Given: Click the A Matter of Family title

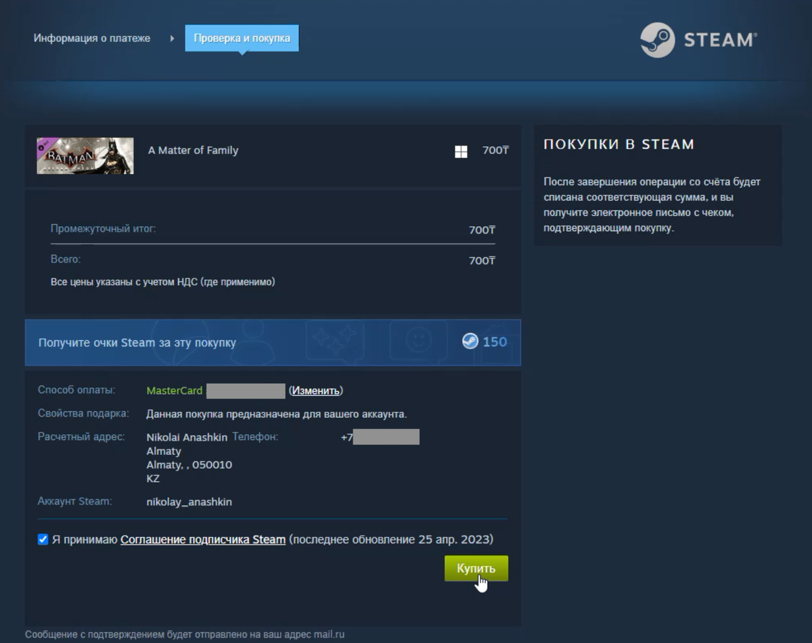Looking at the screenshot, I should 194,150.
